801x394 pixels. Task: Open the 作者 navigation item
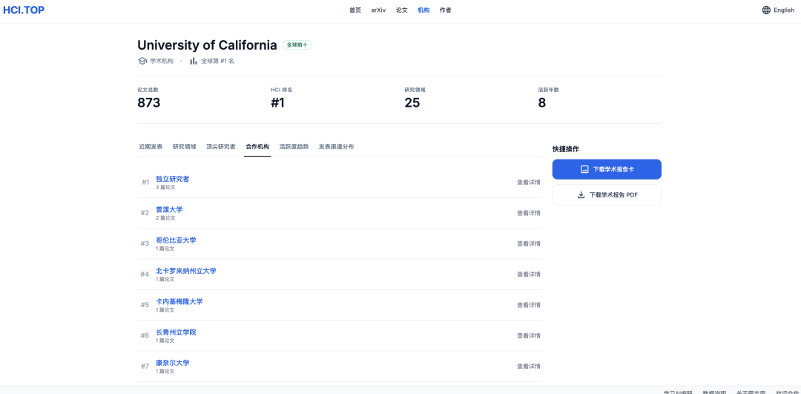[x=445, y=10]
